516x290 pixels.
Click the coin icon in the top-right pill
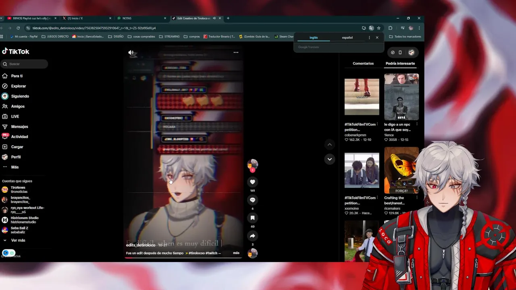(393, 52)
